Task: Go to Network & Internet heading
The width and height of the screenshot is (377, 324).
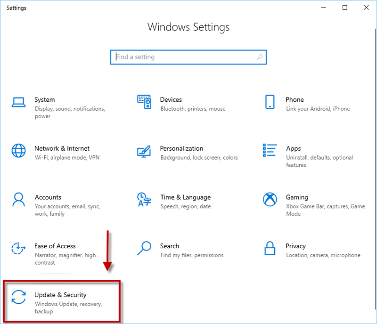Action: click(62, 148)
